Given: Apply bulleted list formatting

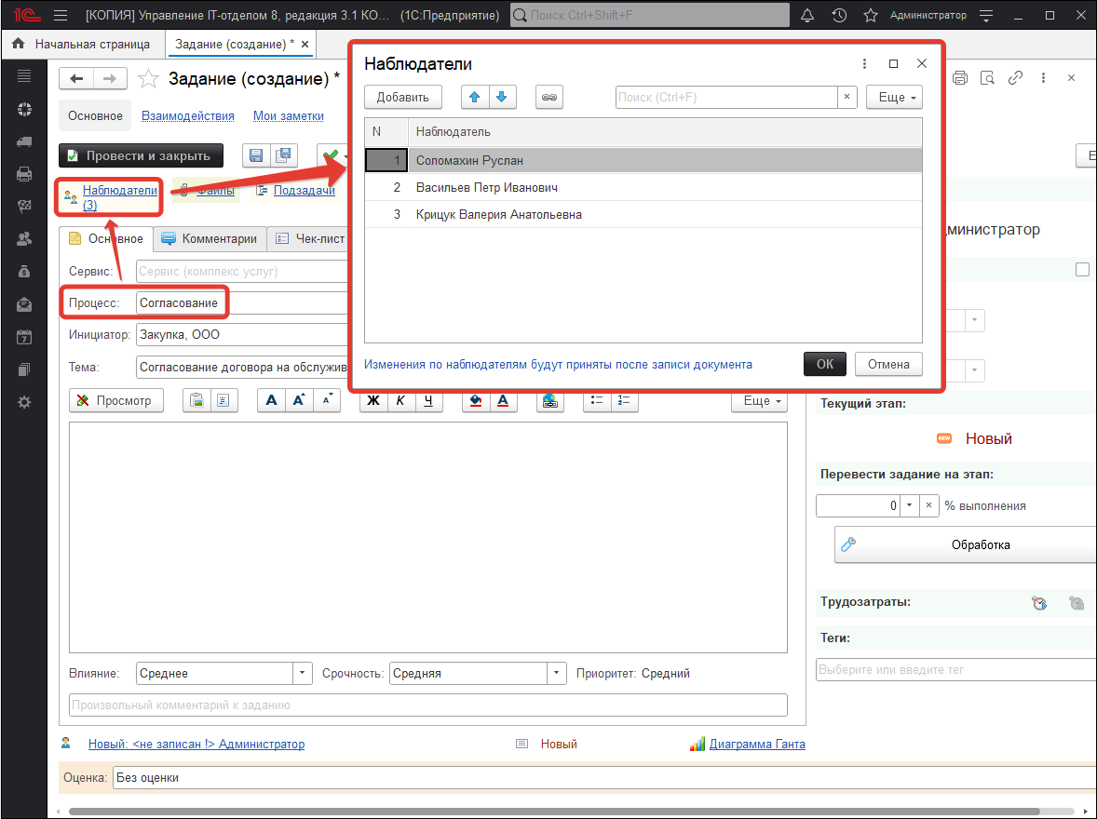Looking at the screenshot, I should 597,400.
